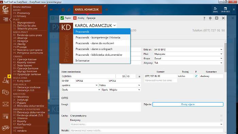Select Pracownik - dane o urlopach

[102, 49]
